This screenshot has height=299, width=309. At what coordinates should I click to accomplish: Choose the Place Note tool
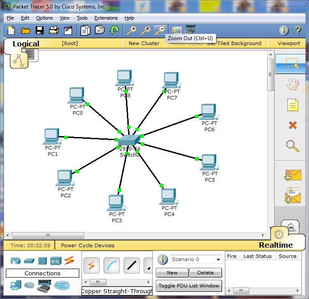293,105
